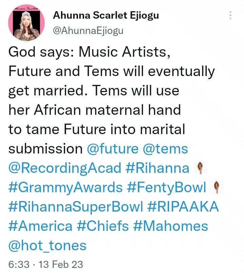Click the @AhunnaEjiogu username handle
Viewport: 244px width, 273px height.
pyautogui.click(x=88, y=31)
